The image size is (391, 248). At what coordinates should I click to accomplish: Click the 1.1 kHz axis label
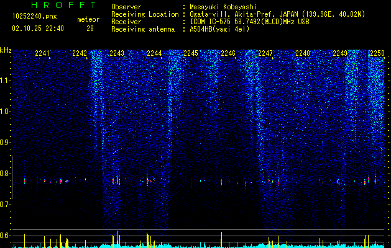point(5,81)
